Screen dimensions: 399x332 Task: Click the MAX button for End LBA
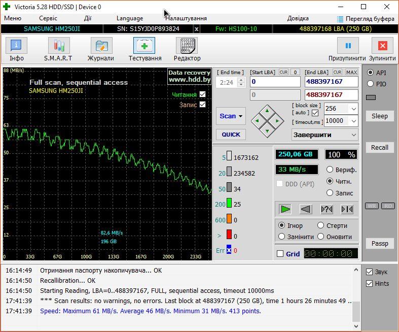pyautogui.click(x=351, y=73)
